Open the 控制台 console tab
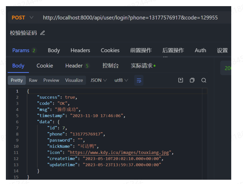 pos(110,66)
